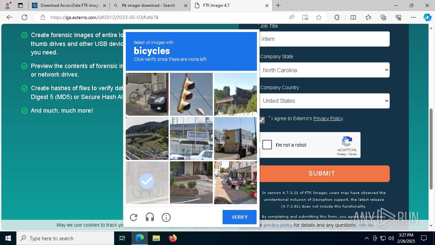Open Extensions menu

[337, 17]
